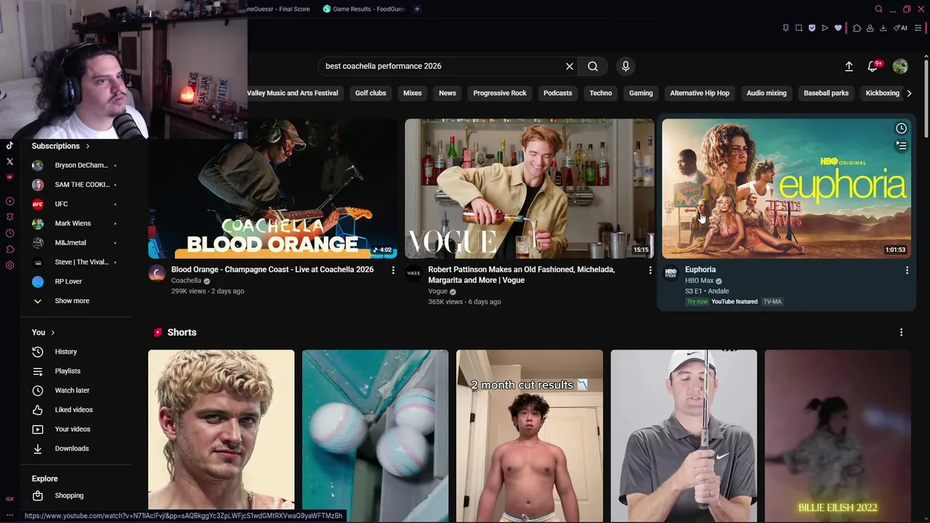The image size is (930, 523).
Task: Open browser settings gear in sidebar
Action: coord(9,265)
